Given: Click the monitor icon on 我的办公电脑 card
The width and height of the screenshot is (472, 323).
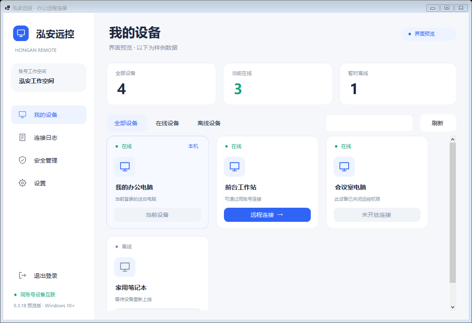Looking at the screenshot, I should (x=125, y=167).
